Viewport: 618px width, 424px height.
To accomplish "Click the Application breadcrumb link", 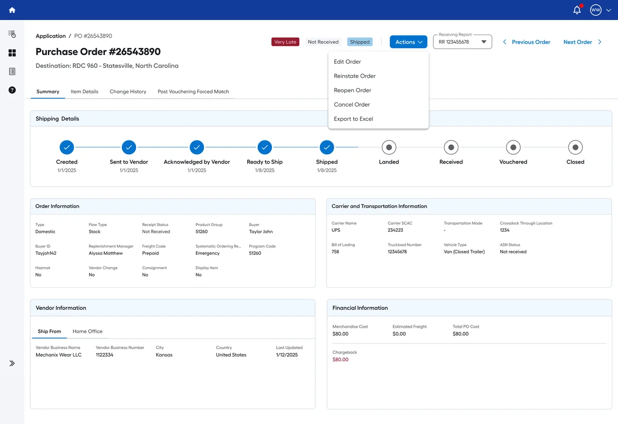I will pos(50,36).
